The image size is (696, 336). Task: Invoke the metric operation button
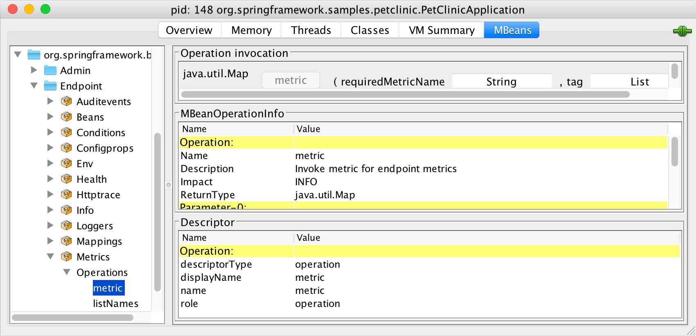point(291,81)
